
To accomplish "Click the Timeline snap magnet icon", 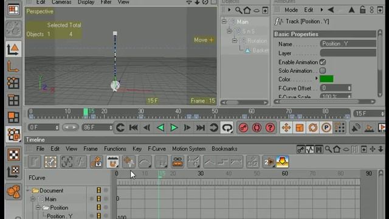I will pos(112,162).
